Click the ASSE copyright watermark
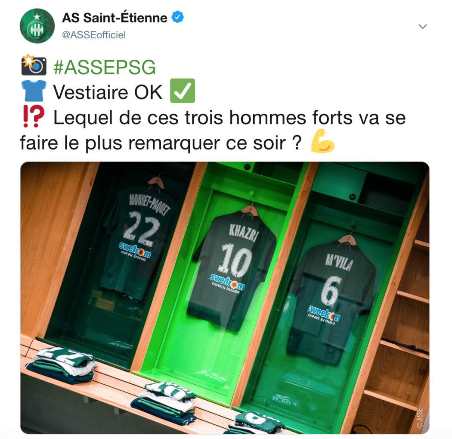Image resolution: width=452 pixels, height=439 pixels. 420,417
